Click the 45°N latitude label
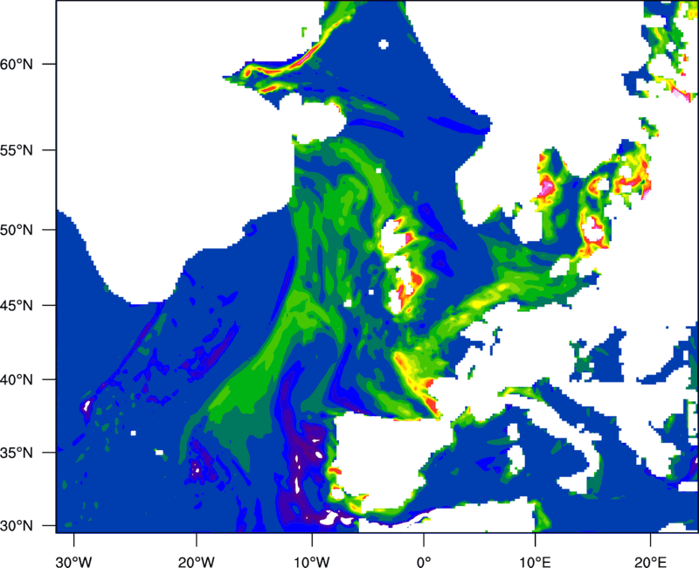 tap(17, 305)
